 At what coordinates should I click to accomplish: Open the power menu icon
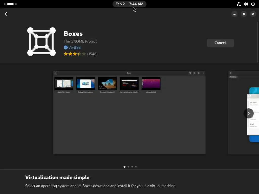tap(253, 4)
